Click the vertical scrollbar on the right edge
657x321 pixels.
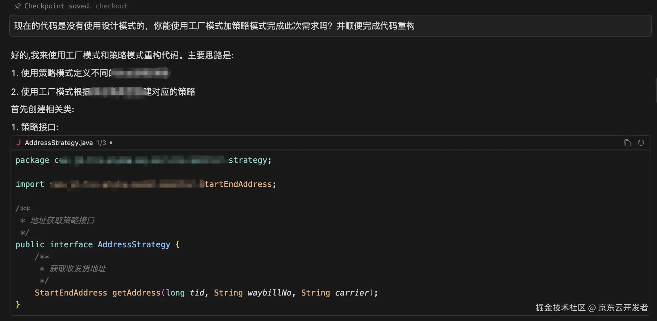click(x=656, y=90)
